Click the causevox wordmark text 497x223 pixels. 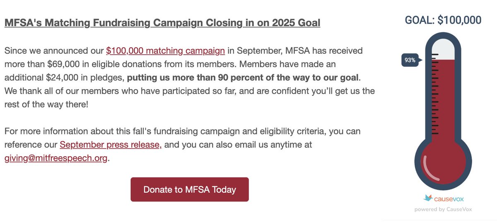pos(448,199)
